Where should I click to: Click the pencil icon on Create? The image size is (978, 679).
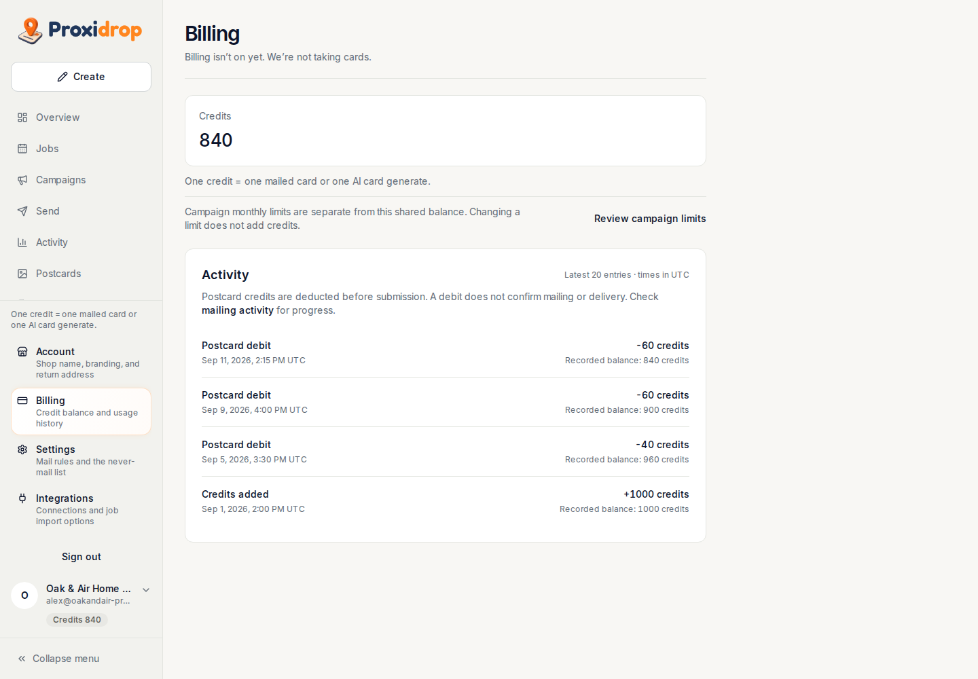tap(62, 77)
